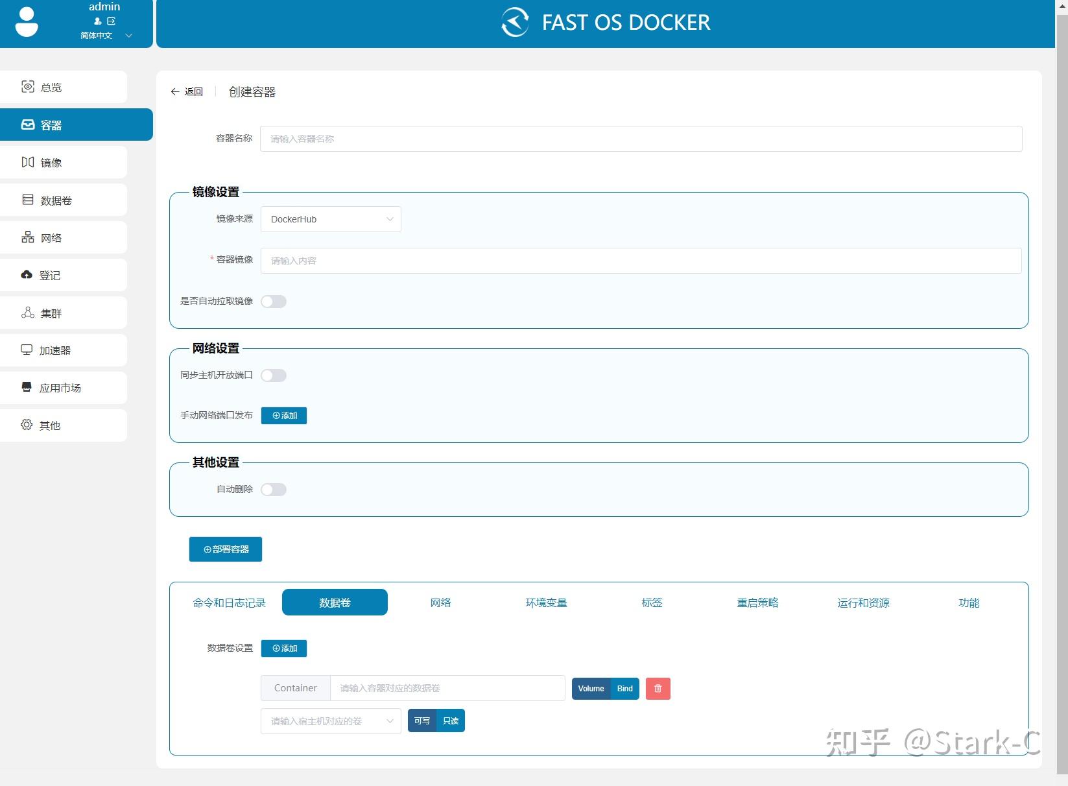This screenshot has height=786, width=1068.
Task: Click the 容器名称 name input field
Action: 641,138
